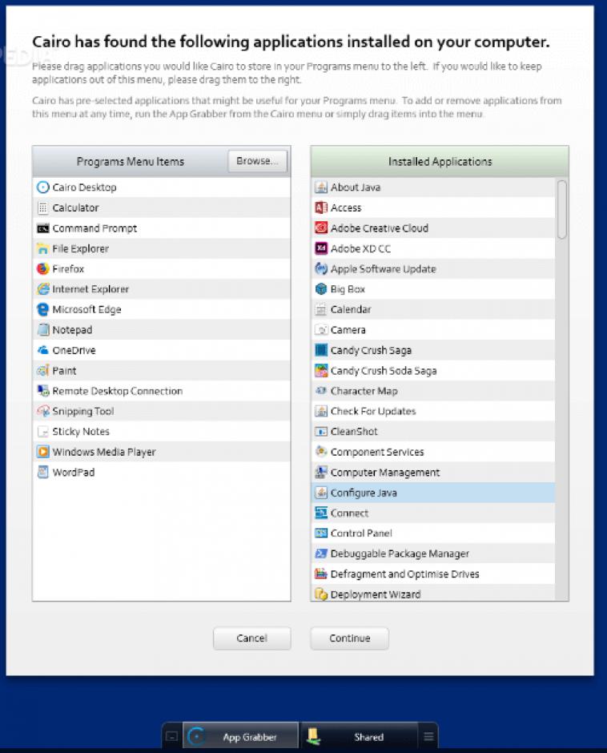Select the Character Map entry
The width and height of the screenshot is (607, 753).
tap(432, 391)
